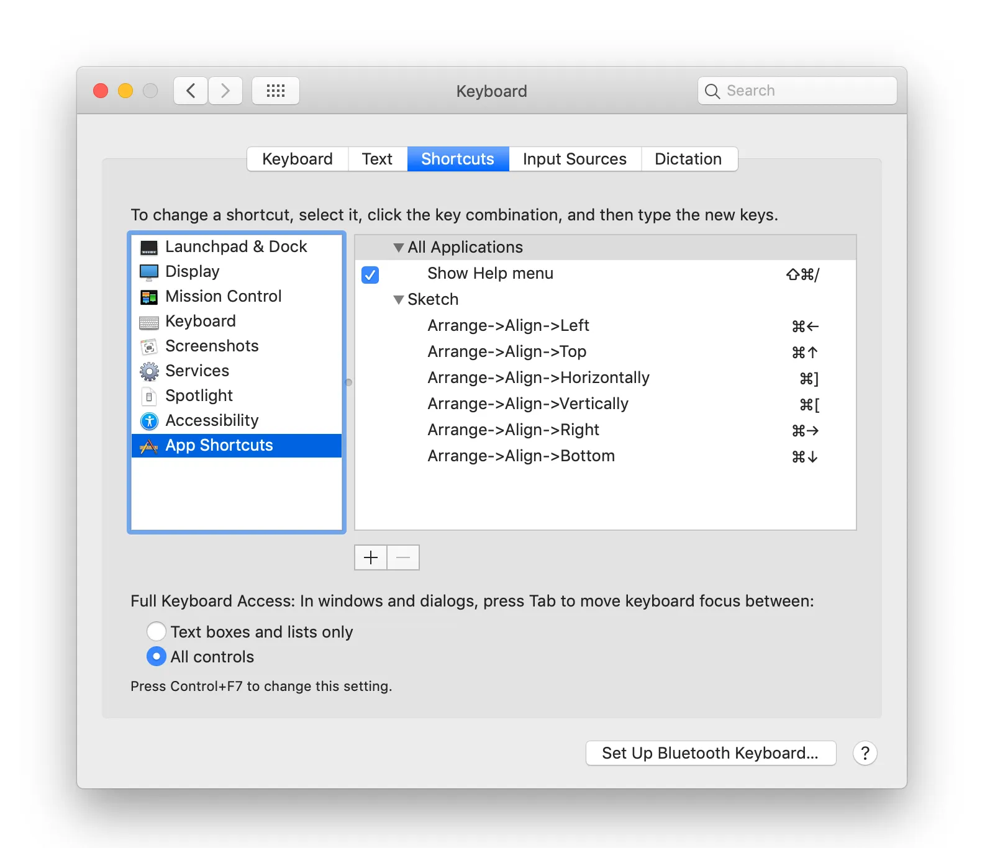This screenshot has width=995, height=848.
Task: Add a new app shortcut with the plus button
Action: click(370, 557)
